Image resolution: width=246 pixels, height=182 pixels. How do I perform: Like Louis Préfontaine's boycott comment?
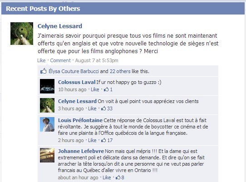[92, 140]
